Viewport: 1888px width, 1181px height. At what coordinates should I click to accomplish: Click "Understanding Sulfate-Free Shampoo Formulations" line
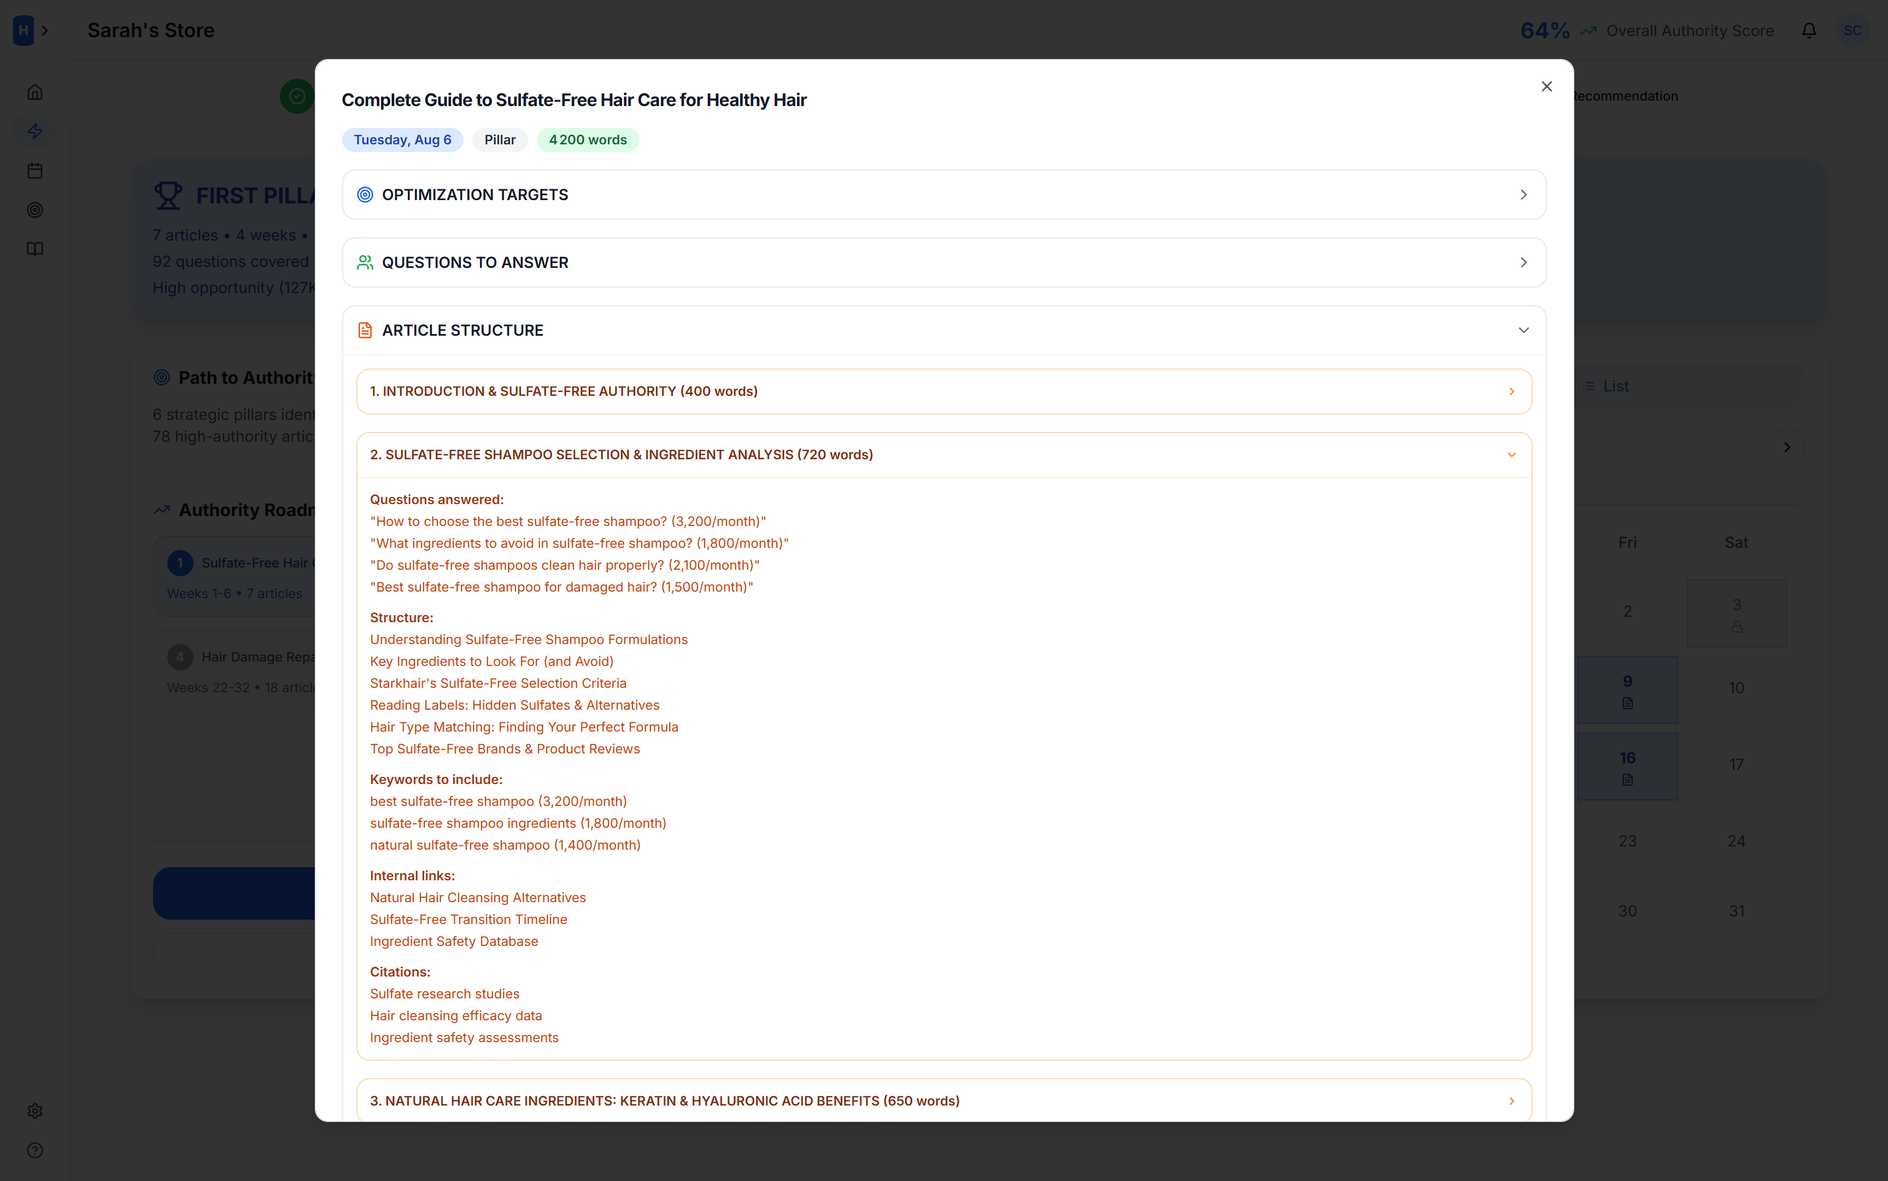[x=529, y=639]
